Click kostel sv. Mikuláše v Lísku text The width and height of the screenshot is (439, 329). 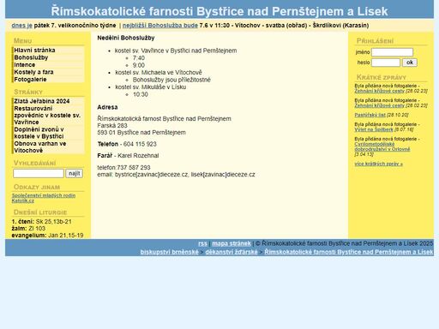(x=151, y=87)
